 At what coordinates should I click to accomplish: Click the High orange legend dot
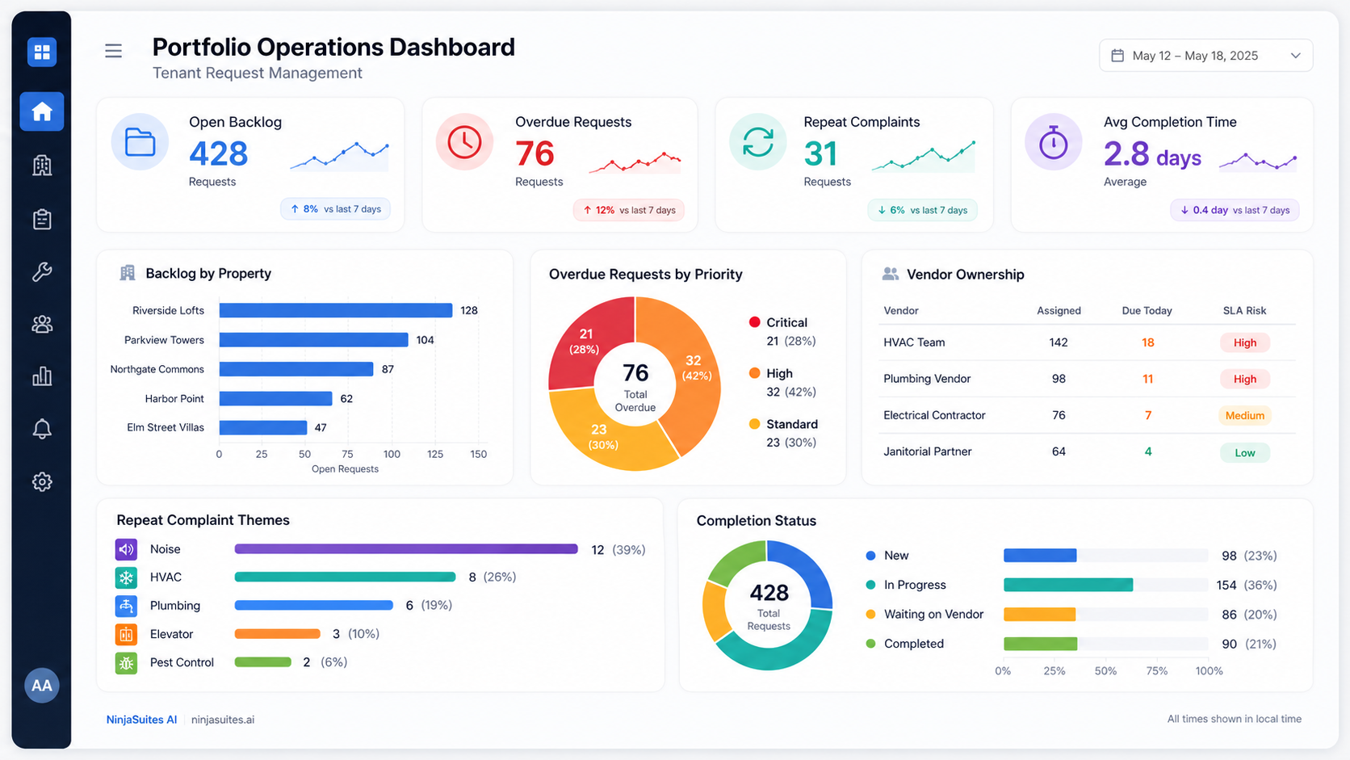(754, 373)
